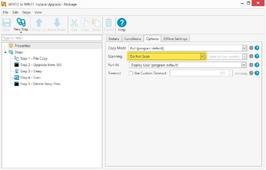Screen dimensions: 266x170
Task: Close the Package window
Action: click(258, 3)
